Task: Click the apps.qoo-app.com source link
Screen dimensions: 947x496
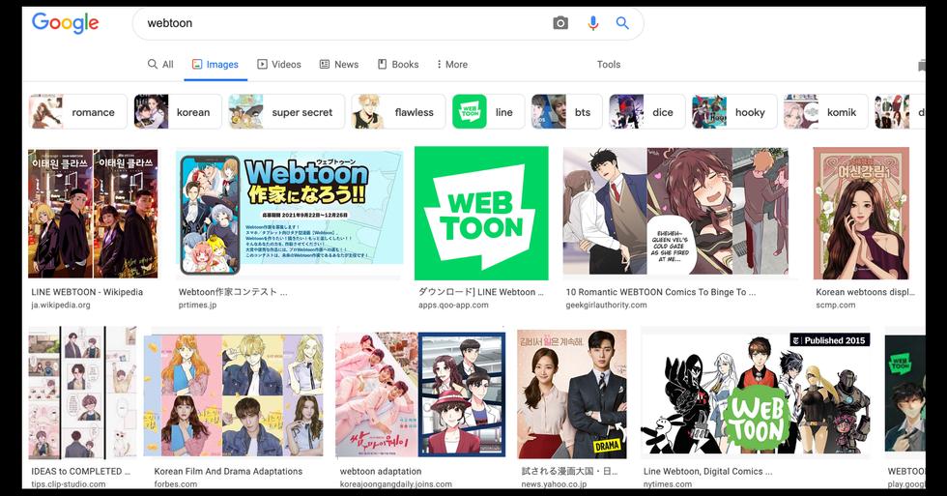Action: click(453, 306)
